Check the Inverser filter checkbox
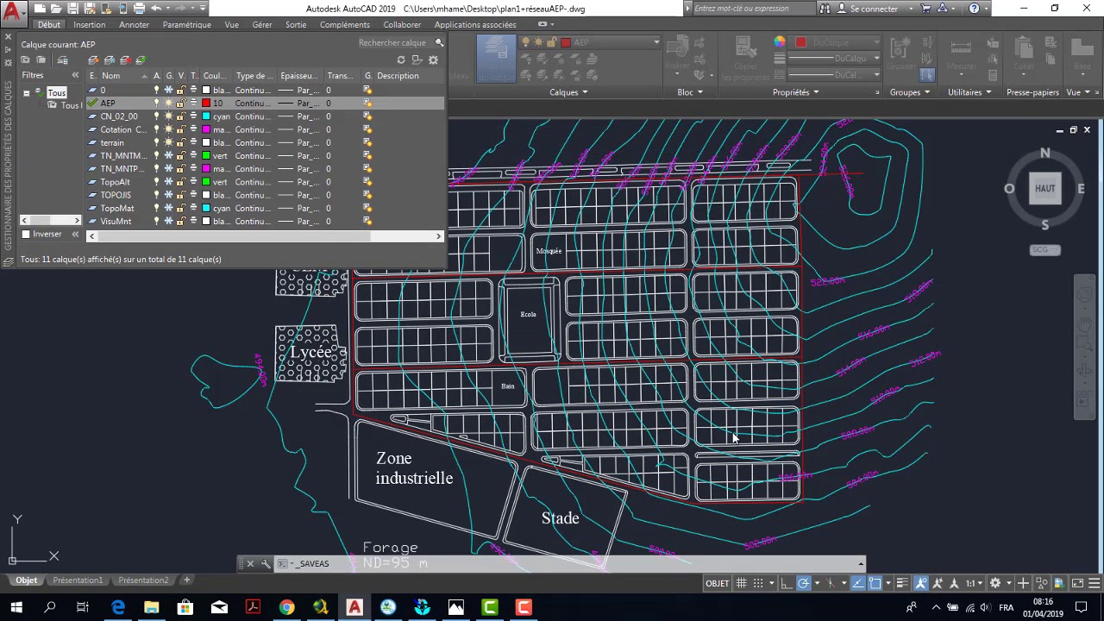Image resolution: width=1104 pixels, height=621 pixels. pos(26,235)
